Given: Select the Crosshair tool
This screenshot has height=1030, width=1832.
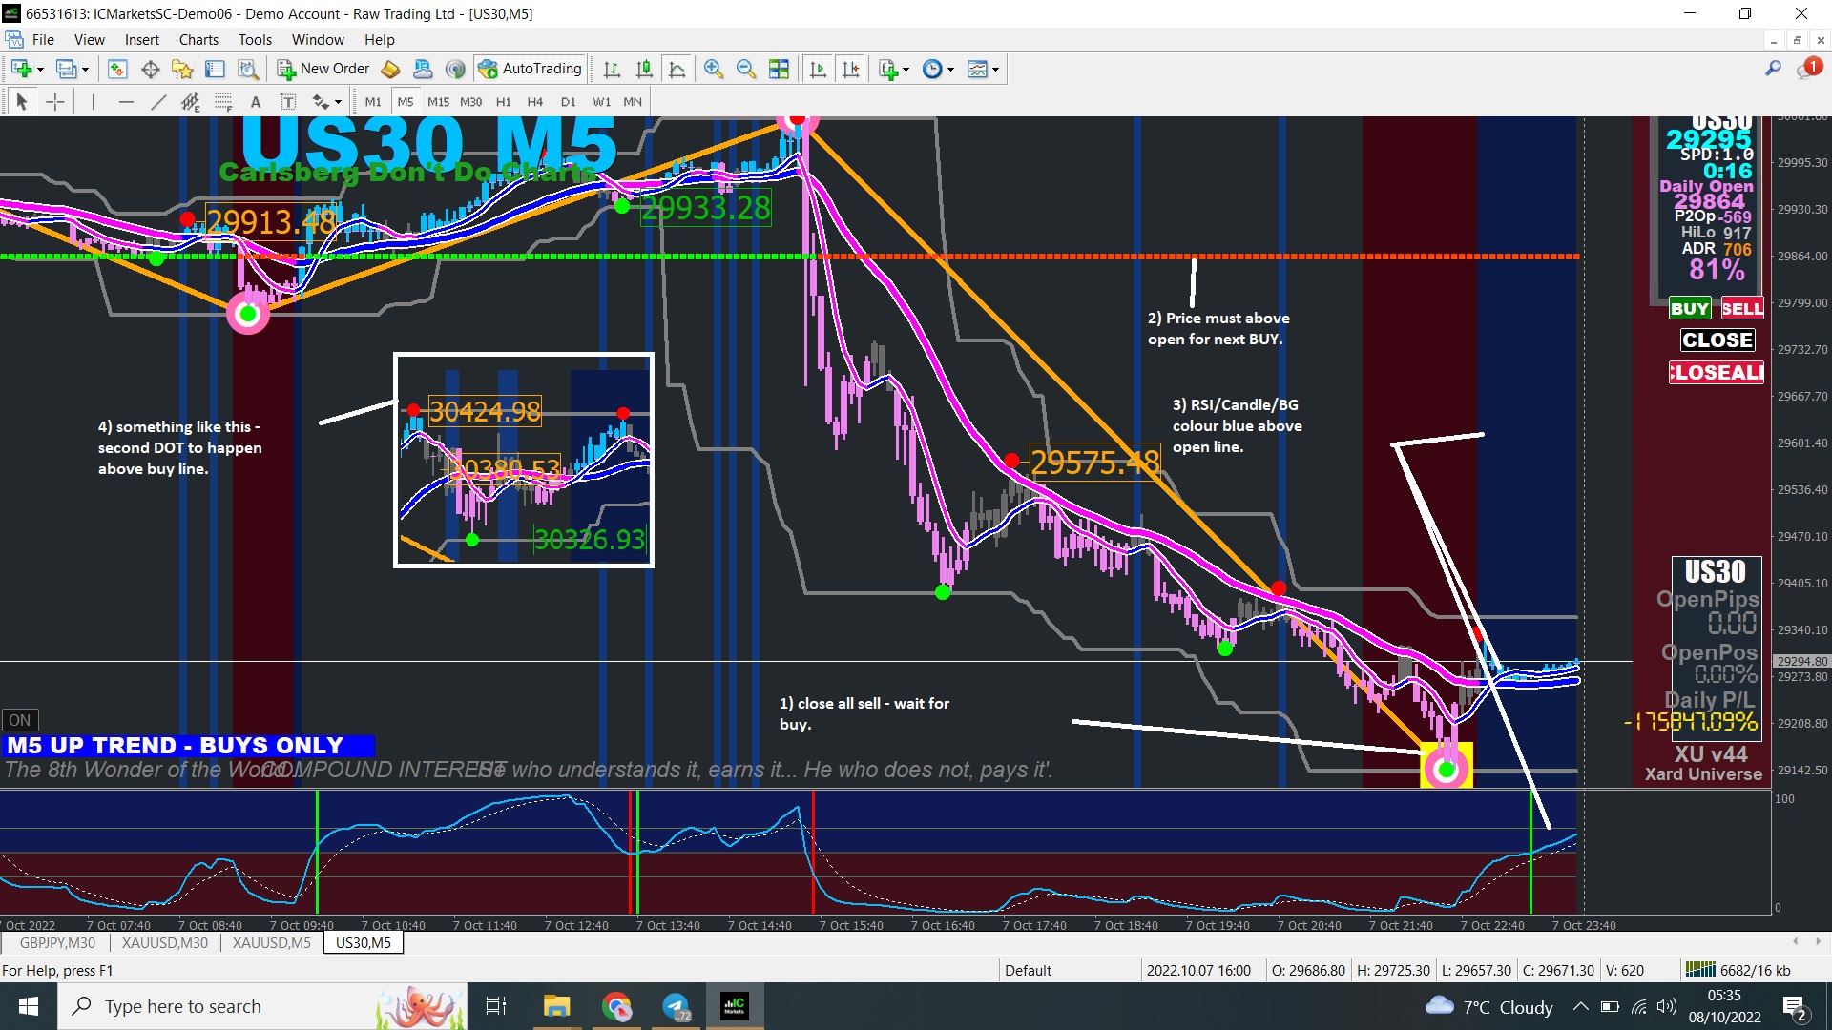Looking at the screenshot, I should 56,102.
